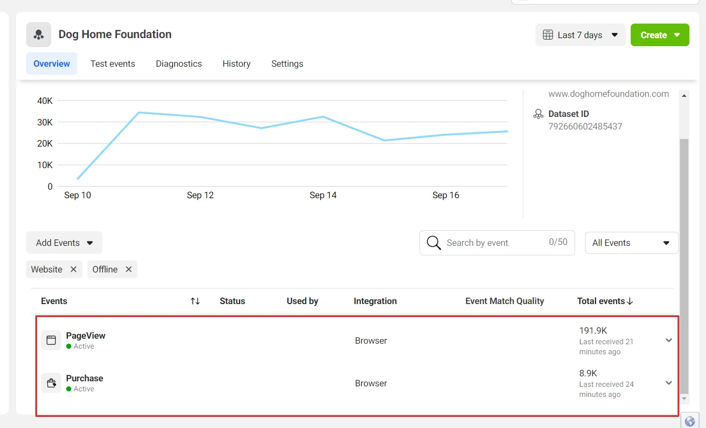This screenshot has height=428, width=706.
Task: Open the Diagnostics tab
Action: tap(179, 64)
